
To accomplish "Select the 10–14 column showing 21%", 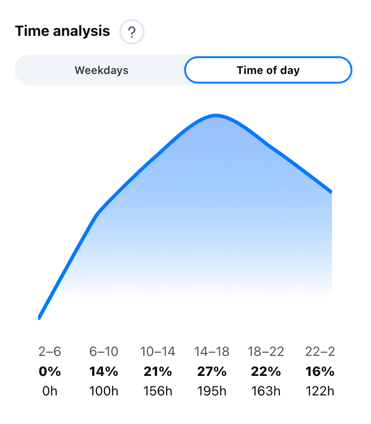I will pos(157,352).
